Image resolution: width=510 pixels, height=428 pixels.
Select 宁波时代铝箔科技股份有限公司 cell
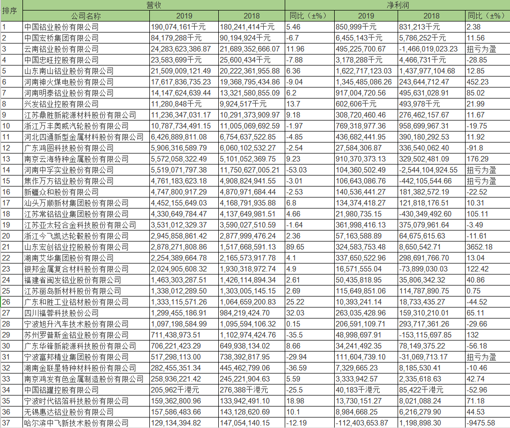coord(86,401)
